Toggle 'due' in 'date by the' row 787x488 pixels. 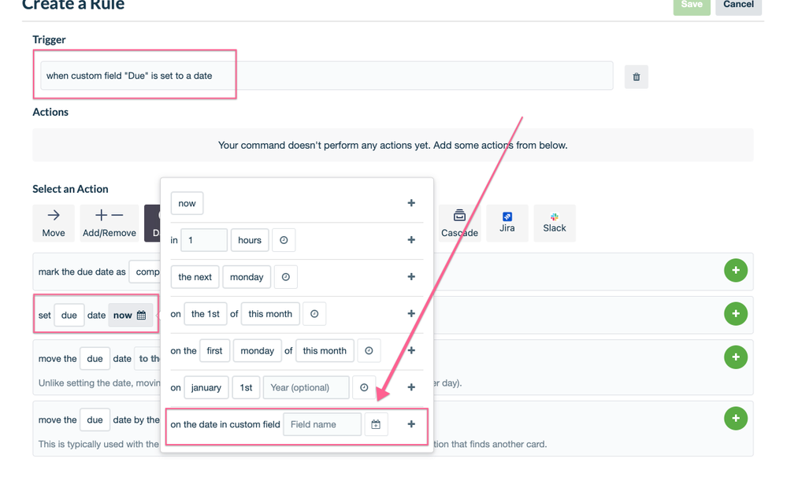[95, 420]
